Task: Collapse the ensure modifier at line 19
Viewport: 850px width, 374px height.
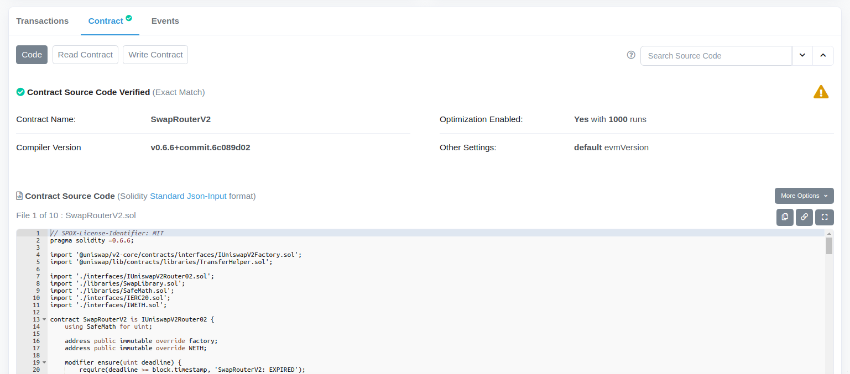Action: pyautogui.click(x=44, y=362)
